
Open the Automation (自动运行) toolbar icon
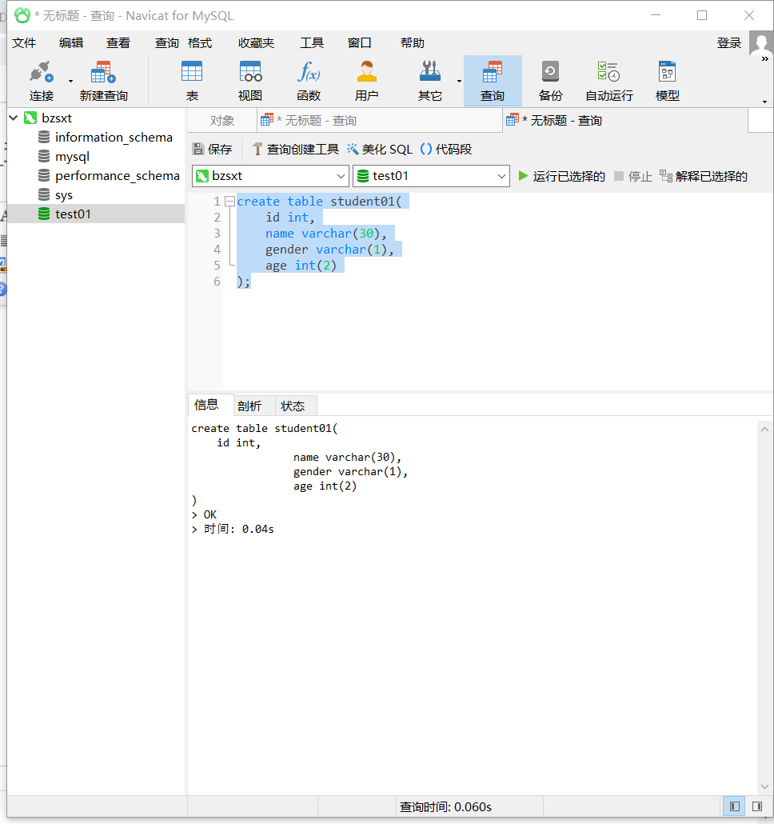[x=608, y=72]
